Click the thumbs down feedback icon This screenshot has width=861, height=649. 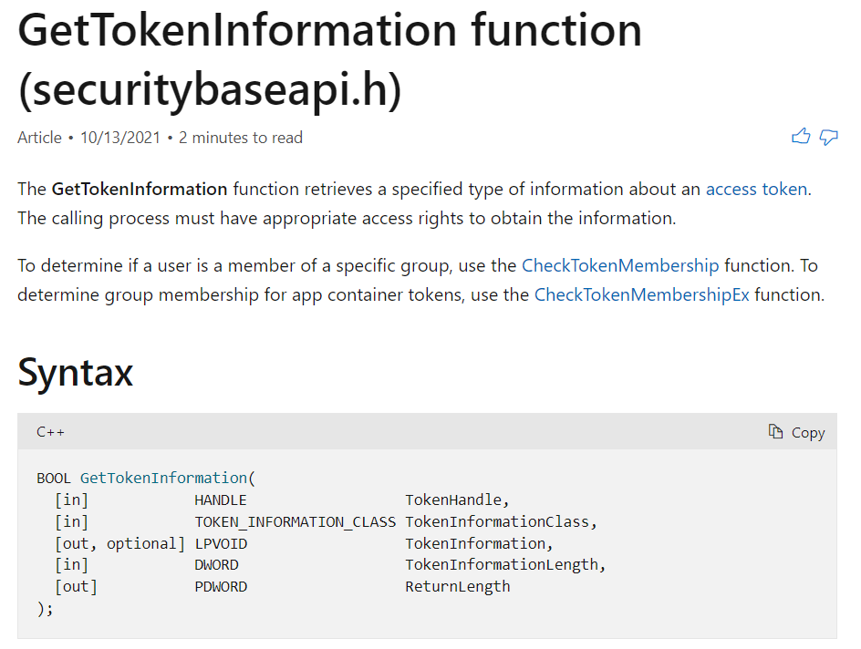click(828, 138)
